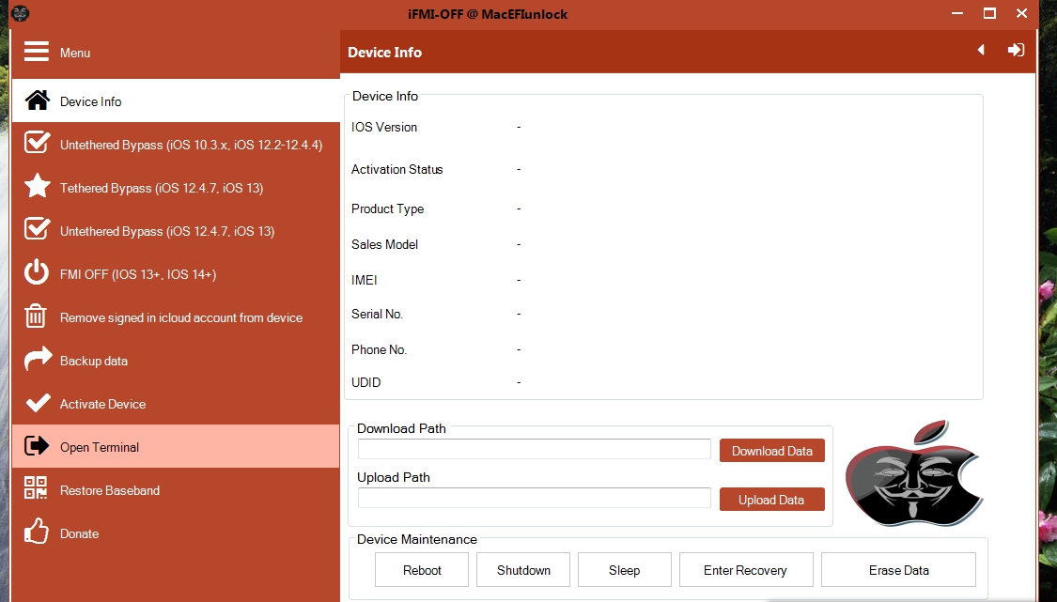Screen dimensions: 1057x602
Task: Open Terminal from the sidebar
Action: click(x=176, y=446)
